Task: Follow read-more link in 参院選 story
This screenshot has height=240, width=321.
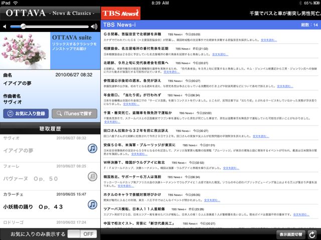Action: point(285,86)
